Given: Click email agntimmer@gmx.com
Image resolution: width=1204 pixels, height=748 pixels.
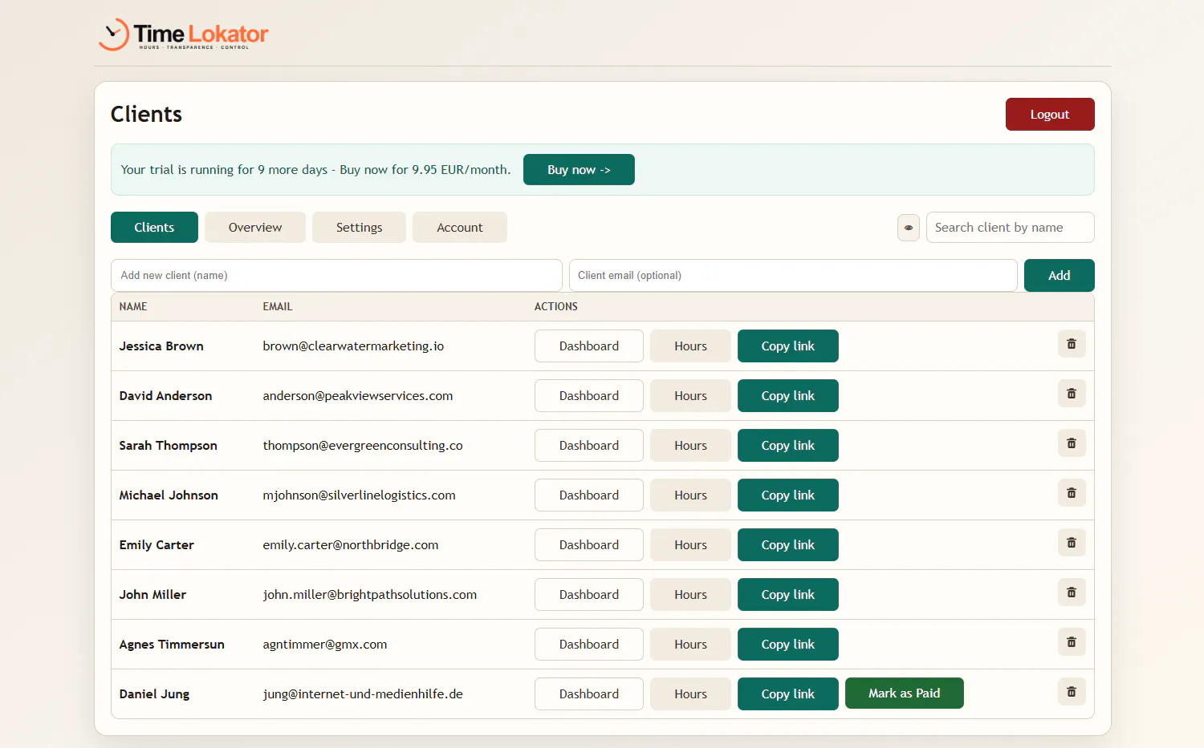Looking at the screenshot, I should click(325, 644).
